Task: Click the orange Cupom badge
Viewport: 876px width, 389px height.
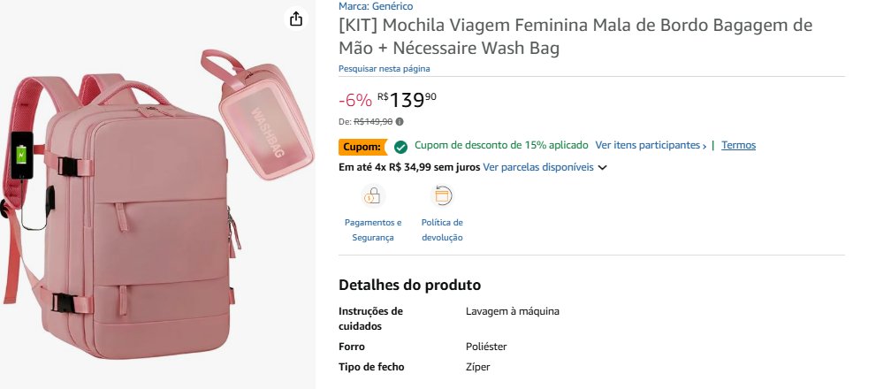Action: [x=362, y=146]
